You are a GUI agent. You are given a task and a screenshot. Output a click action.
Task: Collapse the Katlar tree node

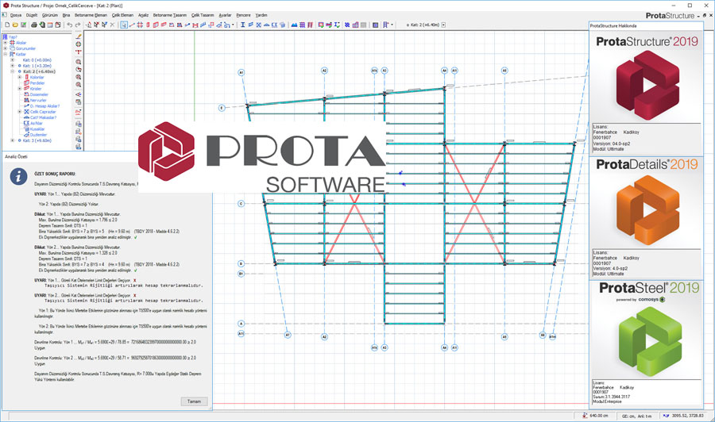tap(6, 54)
